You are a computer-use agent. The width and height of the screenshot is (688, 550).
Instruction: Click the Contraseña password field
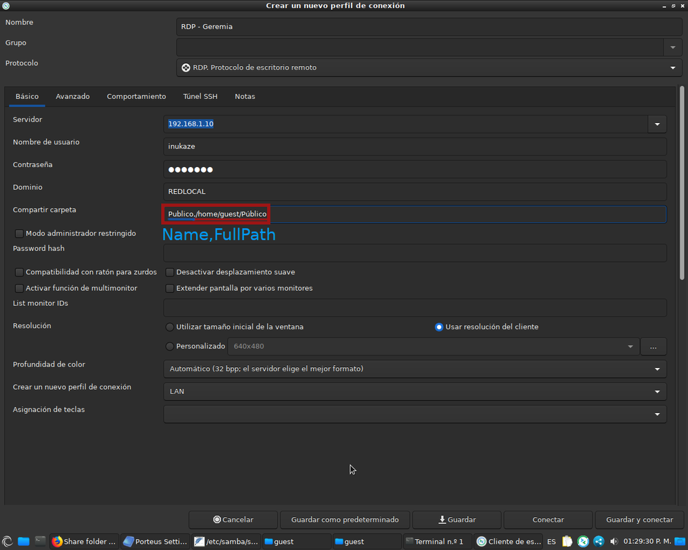coord(415,169)
